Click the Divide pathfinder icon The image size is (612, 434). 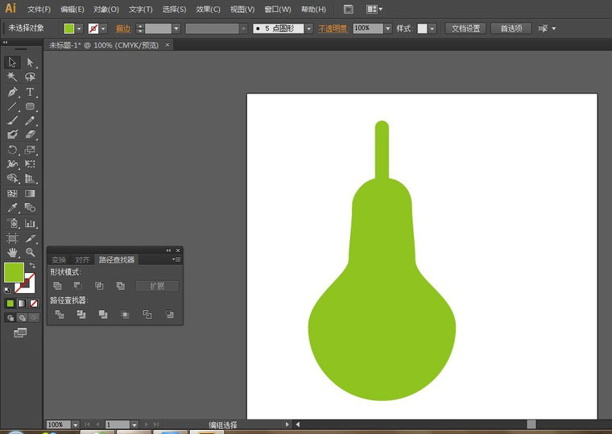pos(59,314)
